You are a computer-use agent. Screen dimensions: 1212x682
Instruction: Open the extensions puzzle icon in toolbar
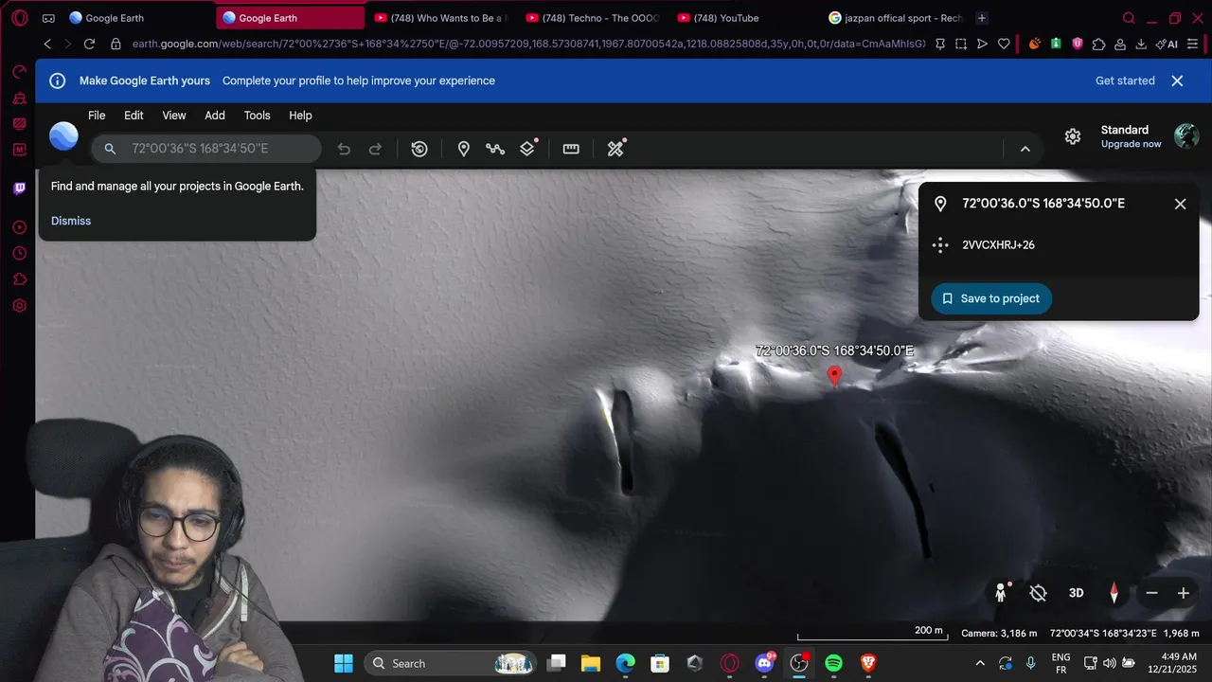tap(1098, 44)
